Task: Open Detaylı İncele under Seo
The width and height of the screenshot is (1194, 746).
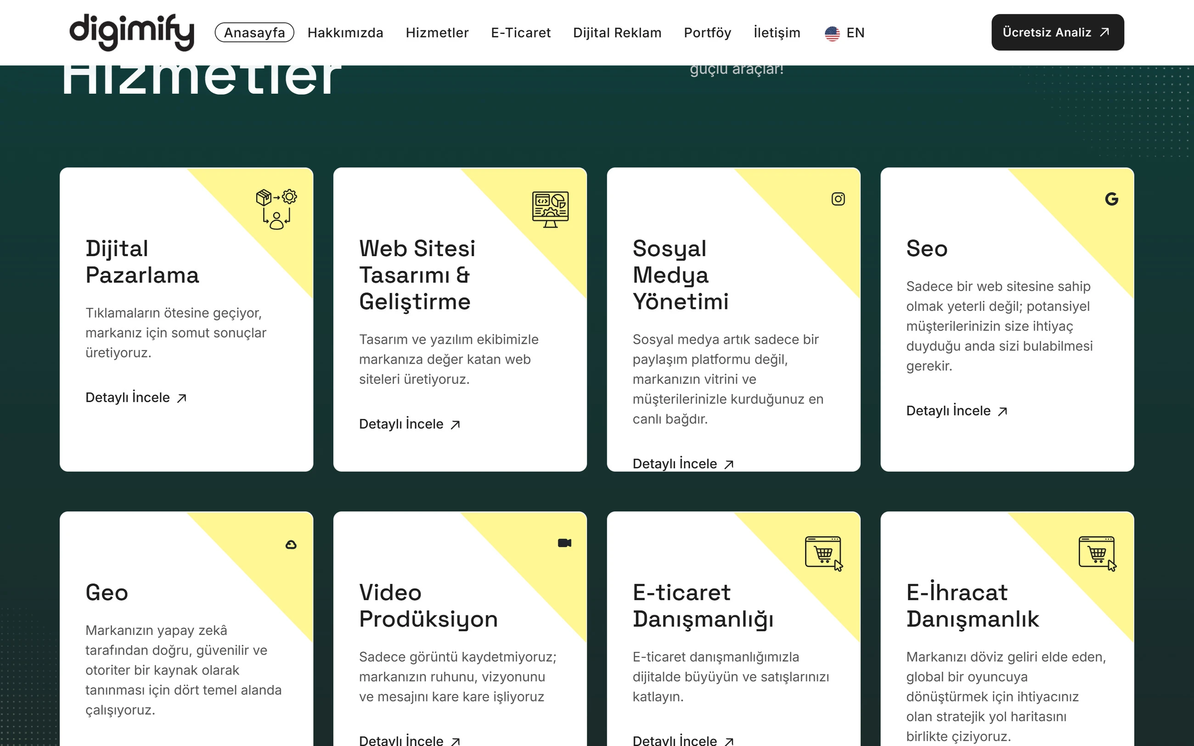Action: tap(957, 410)
